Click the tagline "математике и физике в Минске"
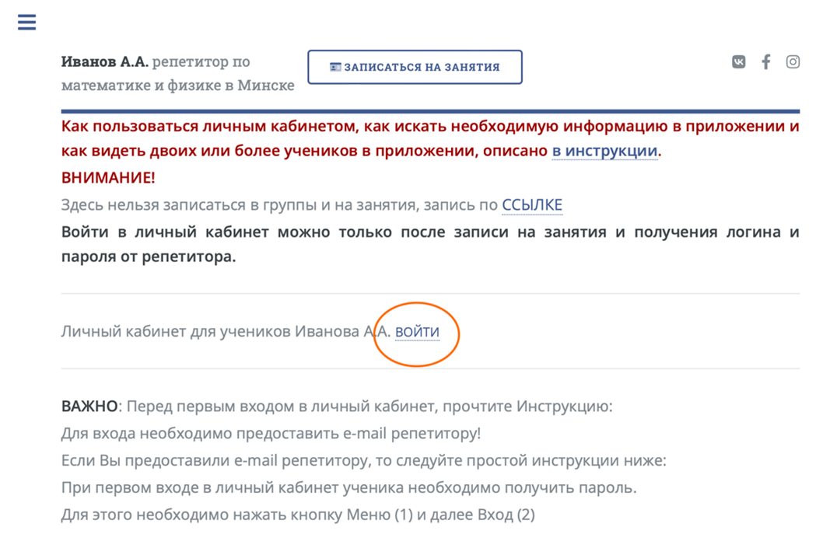 [x=177, y=86]
